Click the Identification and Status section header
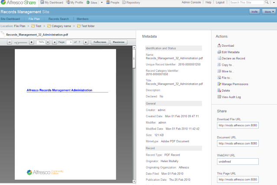This screenshot has height=185, width=277. 173,48
